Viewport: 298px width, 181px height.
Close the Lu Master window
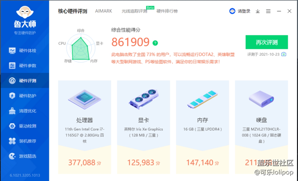tap(289, 11)
